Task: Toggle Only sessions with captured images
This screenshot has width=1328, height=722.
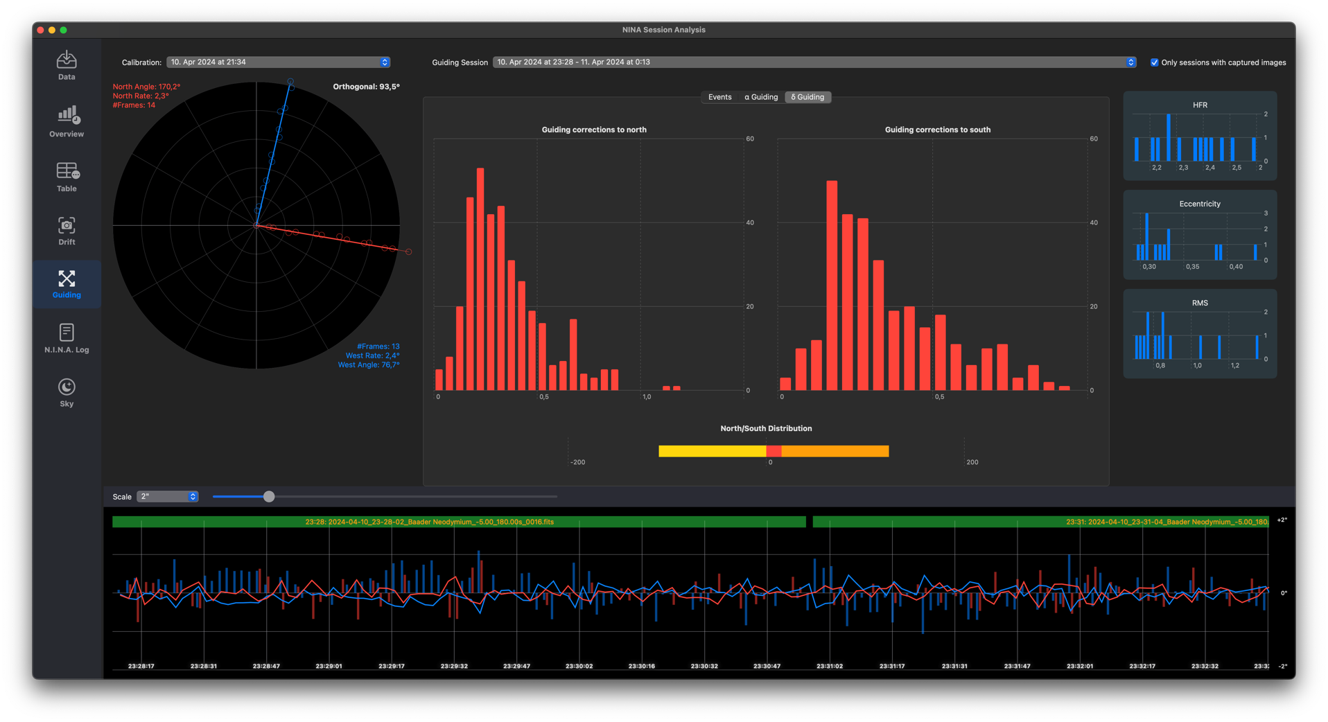Action: [x=1154, y=62]
